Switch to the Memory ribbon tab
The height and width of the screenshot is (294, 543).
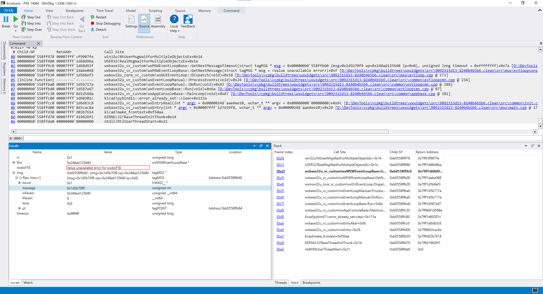[204, 11]
